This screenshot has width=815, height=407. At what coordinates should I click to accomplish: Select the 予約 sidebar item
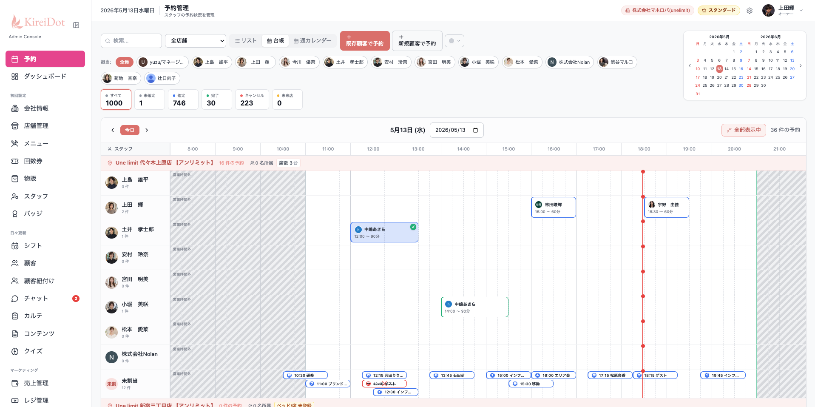tap(45, 59)
